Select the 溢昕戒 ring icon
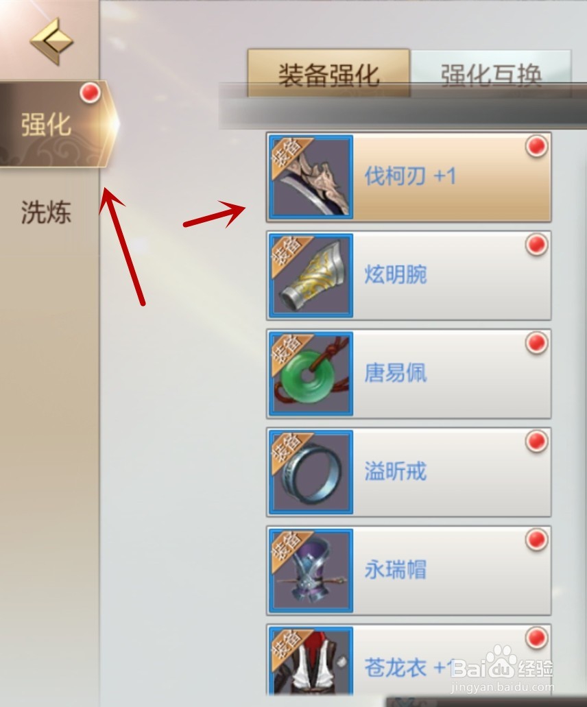This screenshot has height=707, width=587. pos(311,472)
